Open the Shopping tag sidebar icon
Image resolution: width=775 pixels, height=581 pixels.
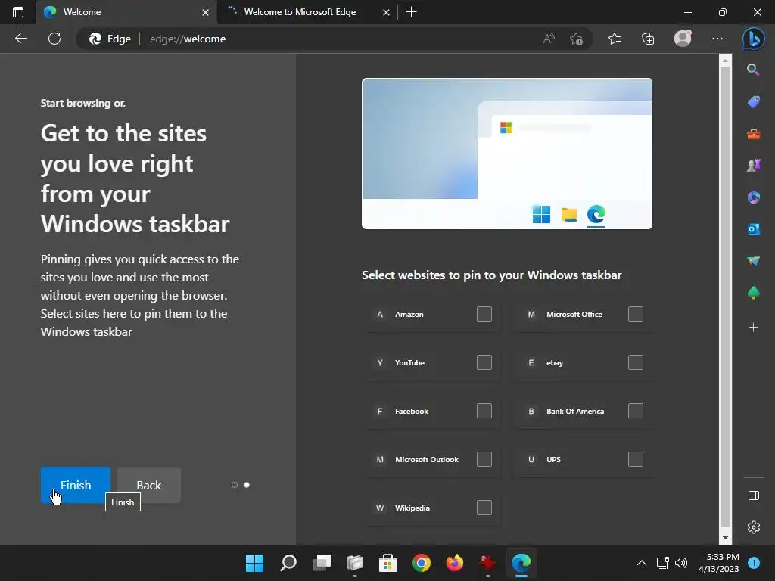pos(753,102)
